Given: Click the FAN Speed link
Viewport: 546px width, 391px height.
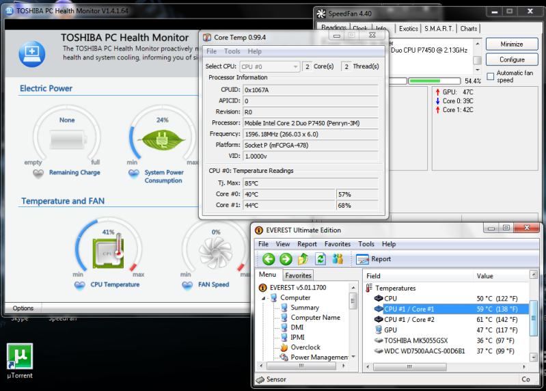Looking at the screenshot, I should [x=213, y=284].
